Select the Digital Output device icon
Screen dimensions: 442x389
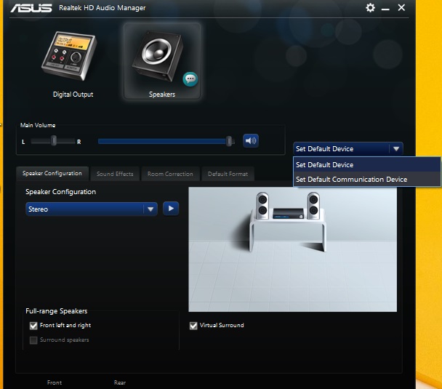tap(70, 56)
